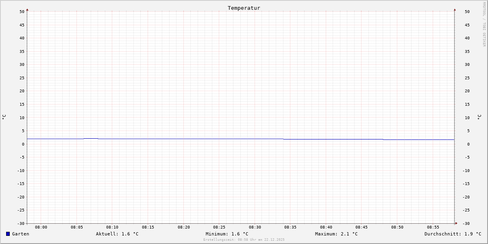Click the 08:00 time axis label
This screenshot has height=244, width=488.
pos(41,227)
